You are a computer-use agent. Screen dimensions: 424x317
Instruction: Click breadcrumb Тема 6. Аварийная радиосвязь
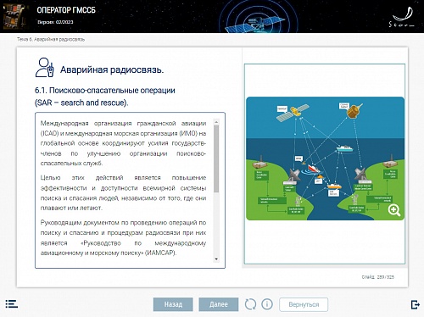51,39
